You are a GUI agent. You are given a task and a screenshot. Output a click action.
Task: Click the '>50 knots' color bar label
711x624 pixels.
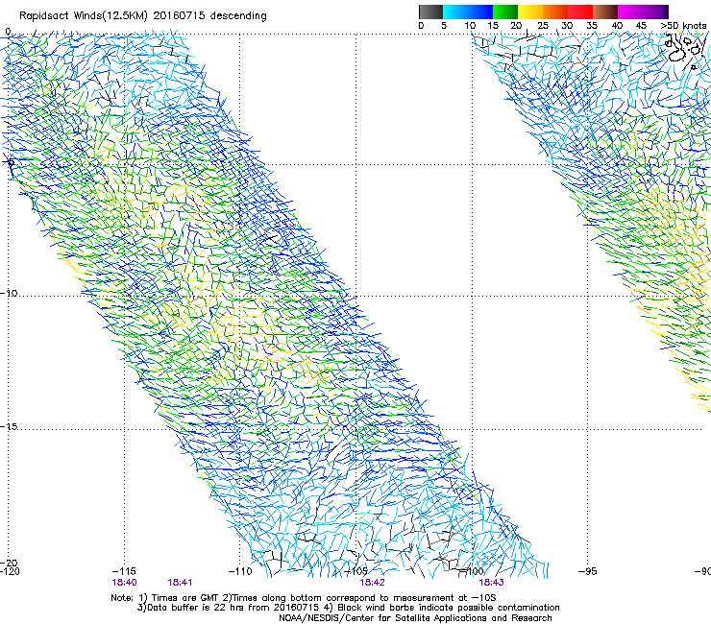[x=684, y=26]
